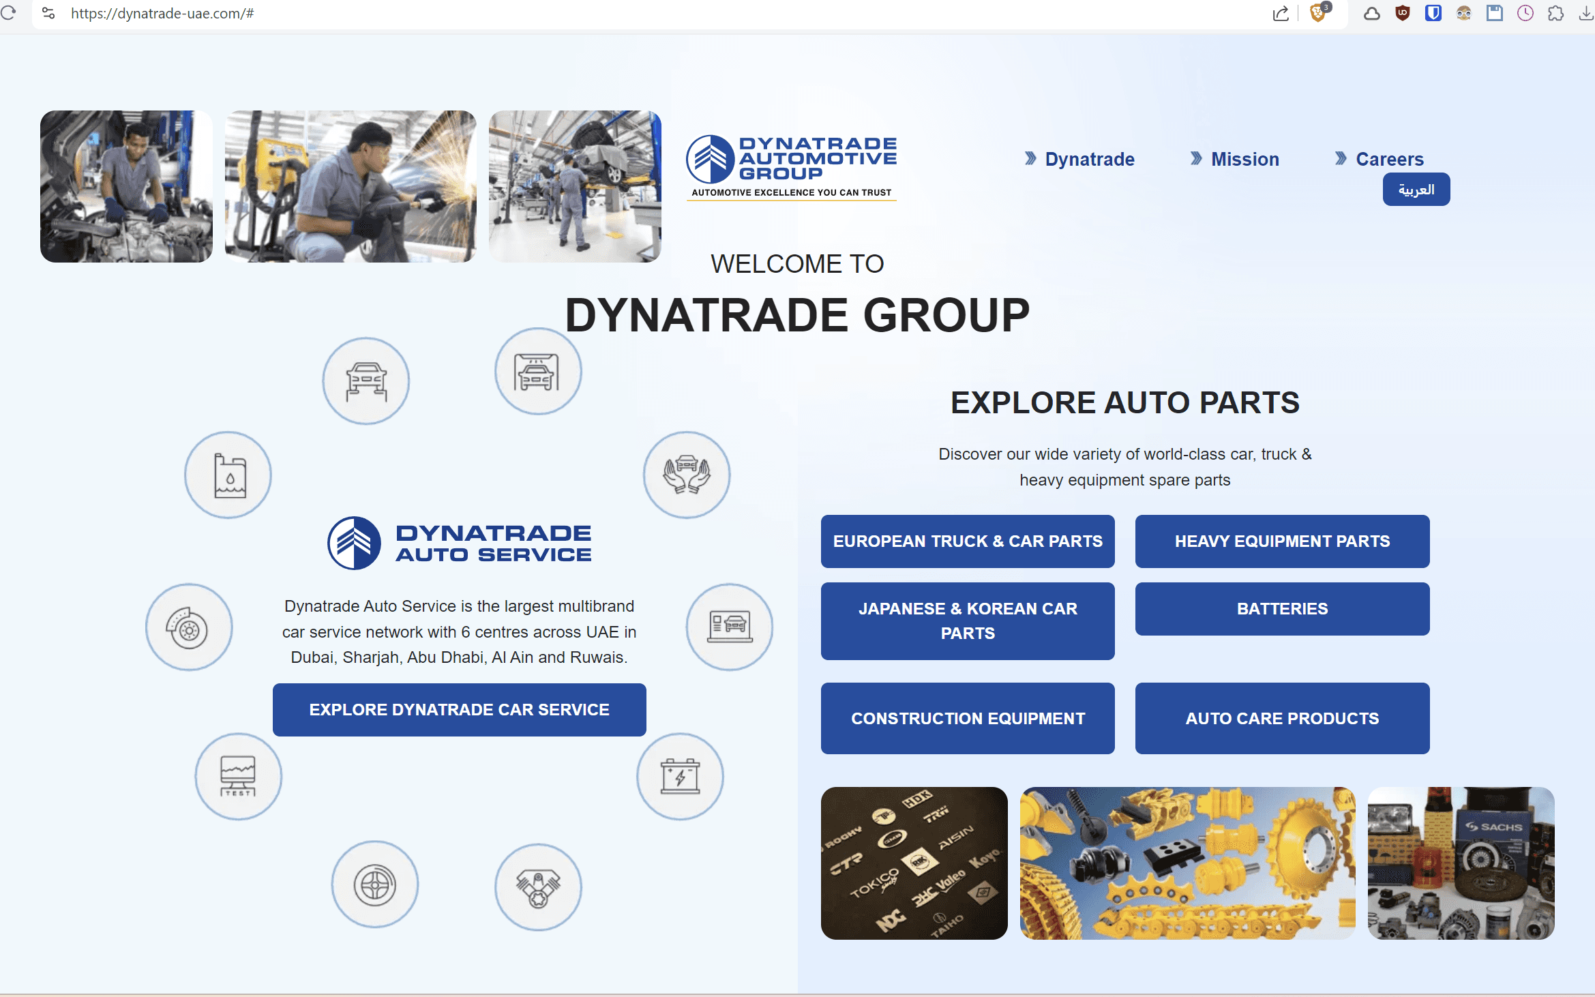Image resolution: width=1595 pixels, height=997 pixels.
Task: Reload the page with the refresh icon
Action: pos(8,13)
